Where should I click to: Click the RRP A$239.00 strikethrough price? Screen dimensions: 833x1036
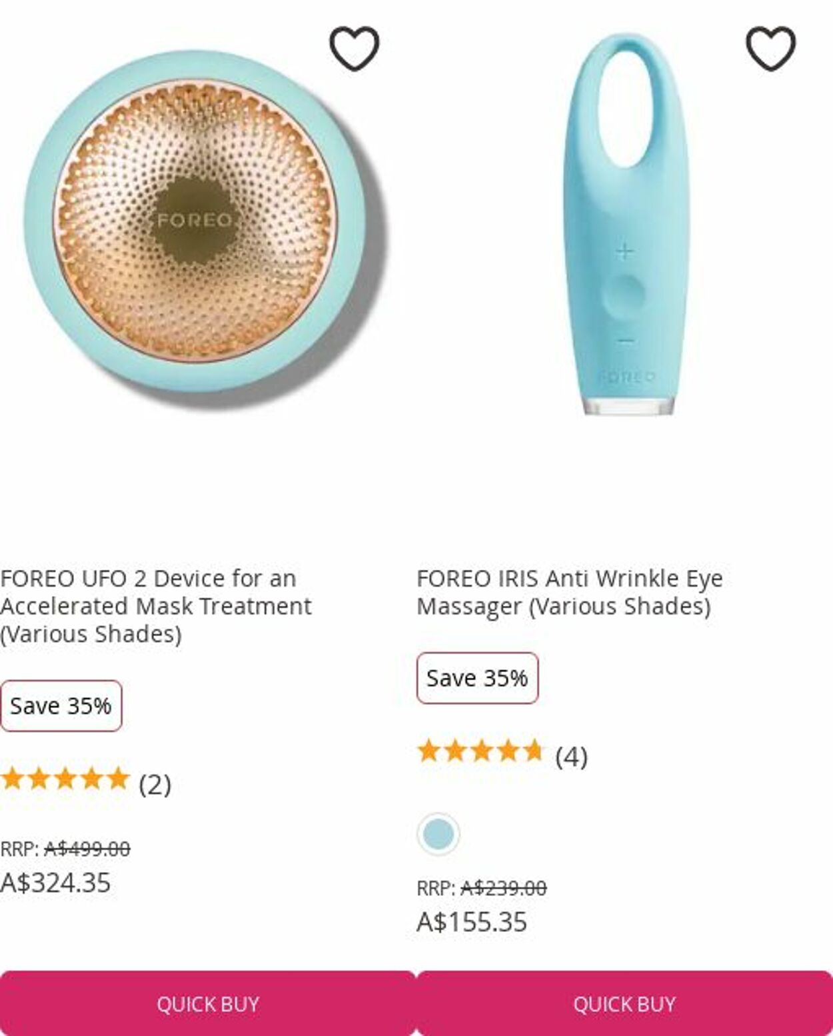[x=482, y=888]
